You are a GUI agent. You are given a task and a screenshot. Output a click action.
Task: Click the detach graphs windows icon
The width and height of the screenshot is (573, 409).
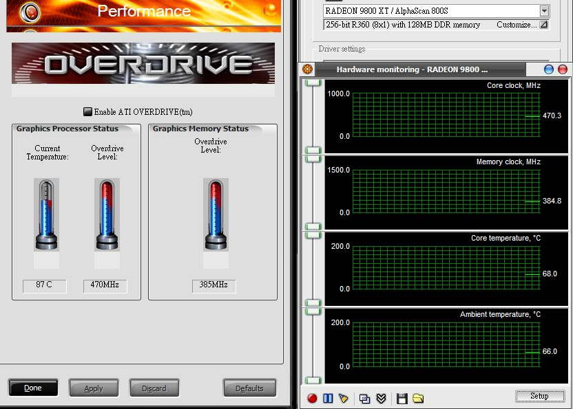(x=364, y=399)
